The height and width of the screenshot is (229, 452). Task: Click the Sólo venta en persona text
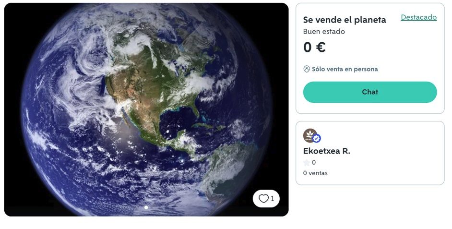[x=345, y=69]
